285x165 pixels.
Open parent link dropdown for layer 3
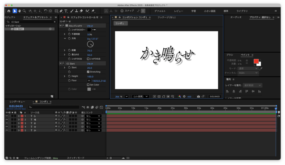[x=93, y=123]
